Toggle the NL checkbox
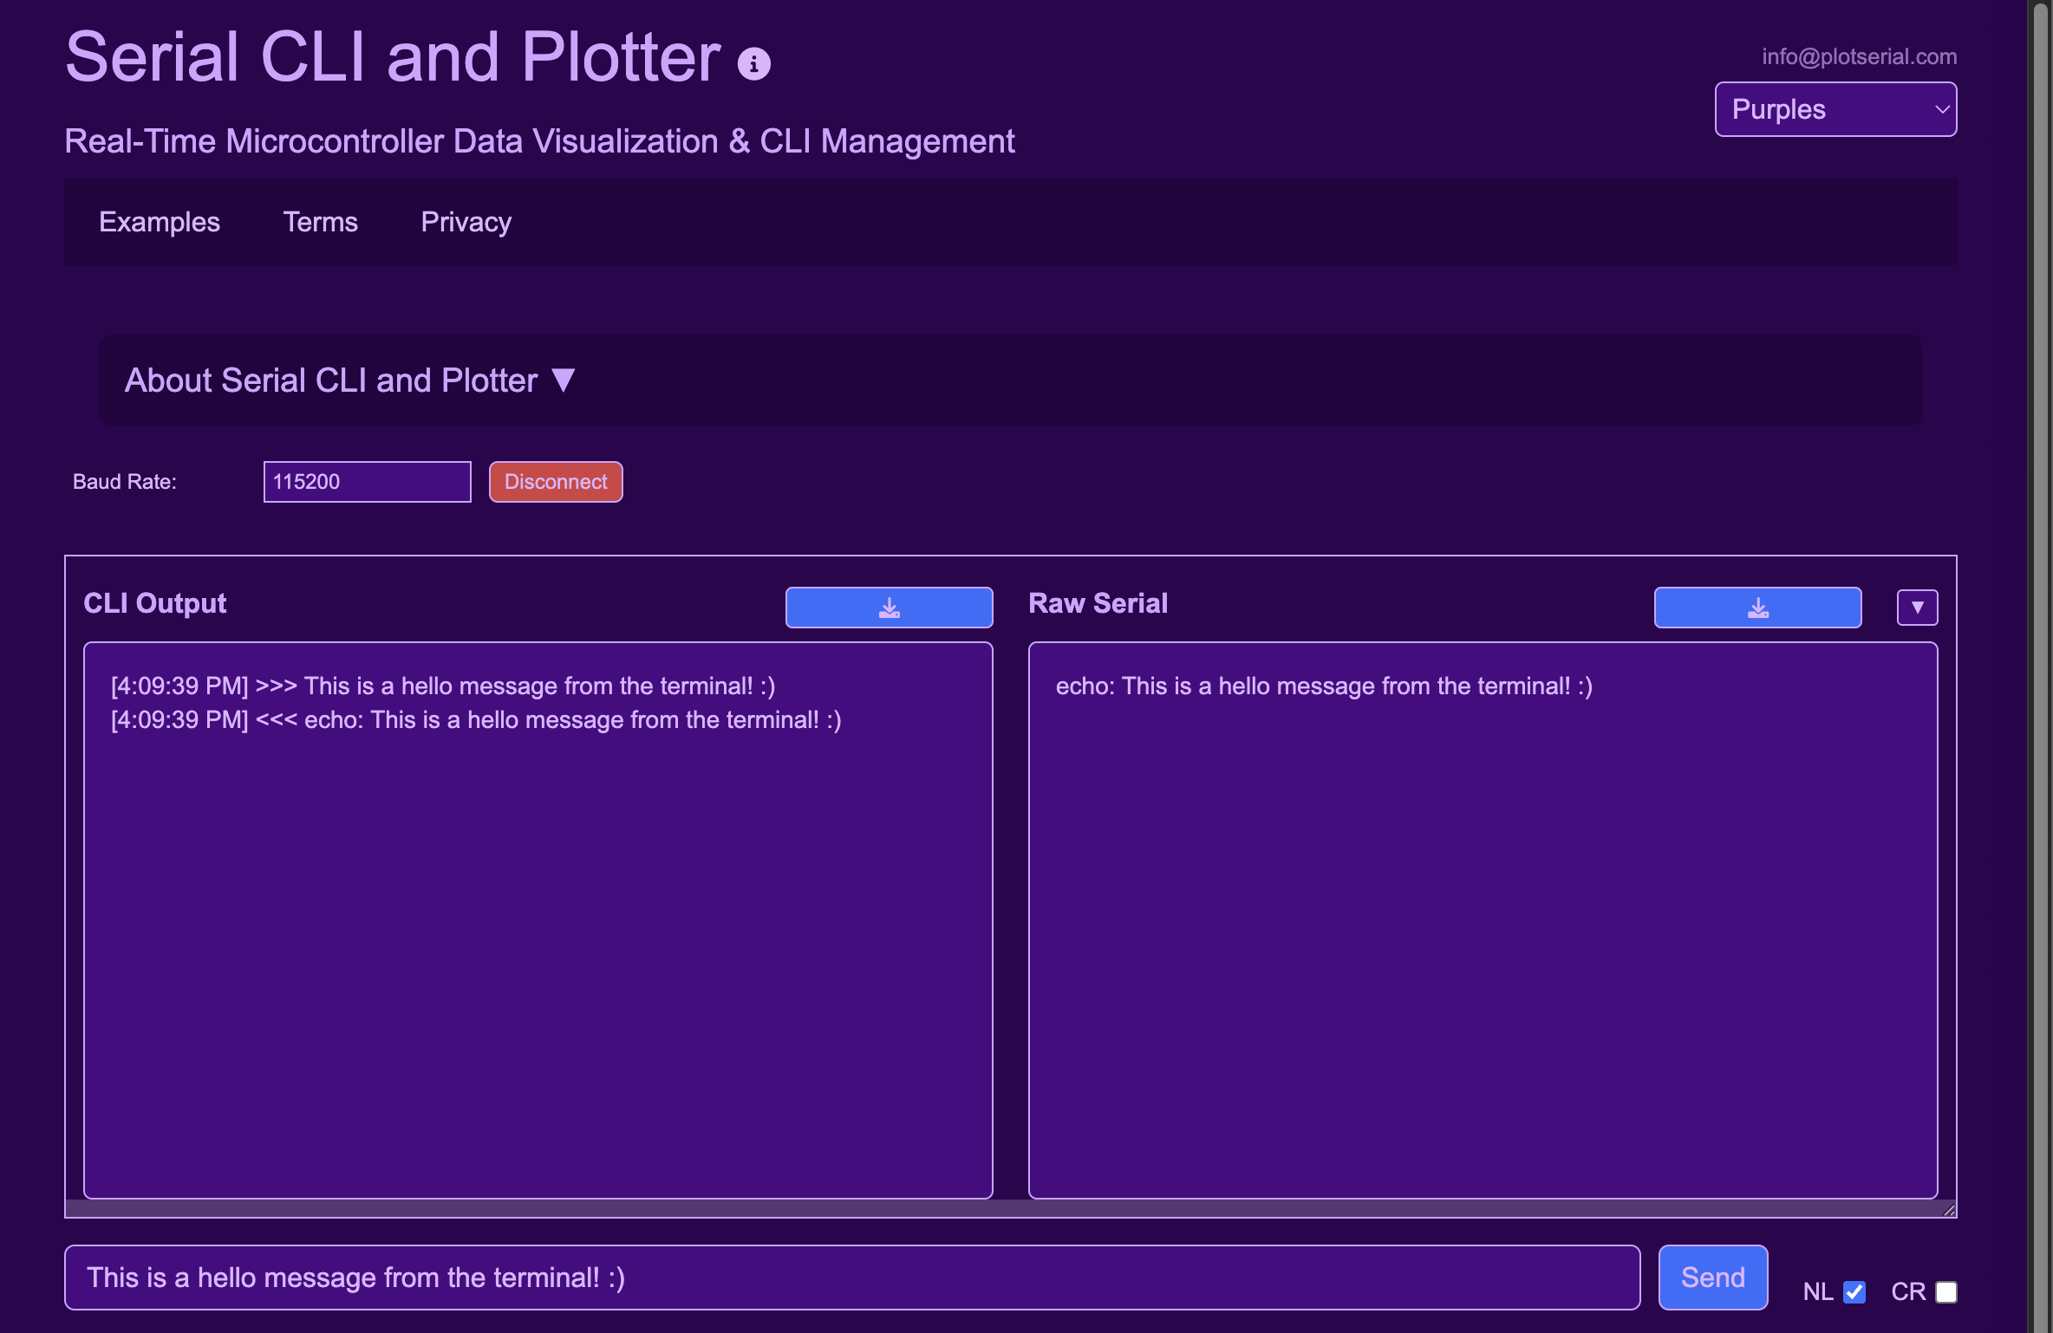 click(1854, 1292)
